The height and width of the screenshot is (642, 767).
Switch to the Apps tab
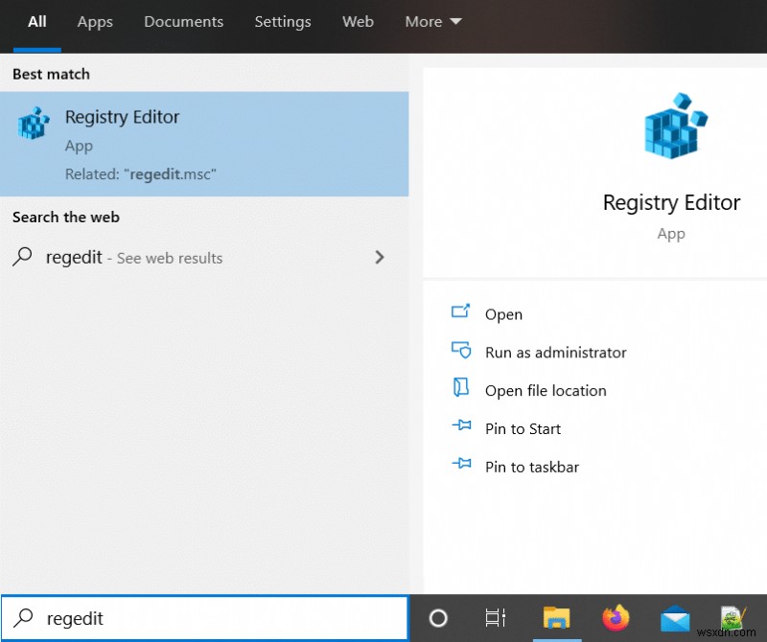pyautogui.click(x=94, y=21)
